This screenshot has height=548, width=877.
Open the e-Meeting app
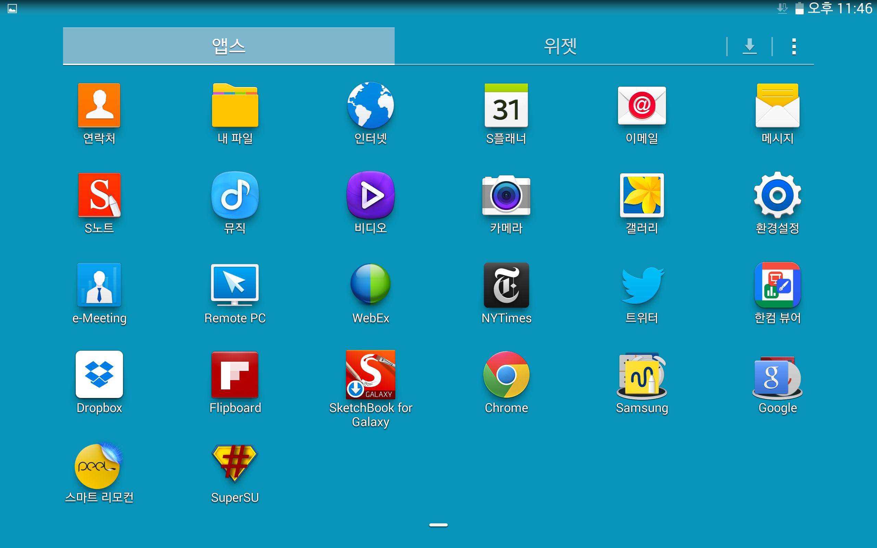pos(99,285)
